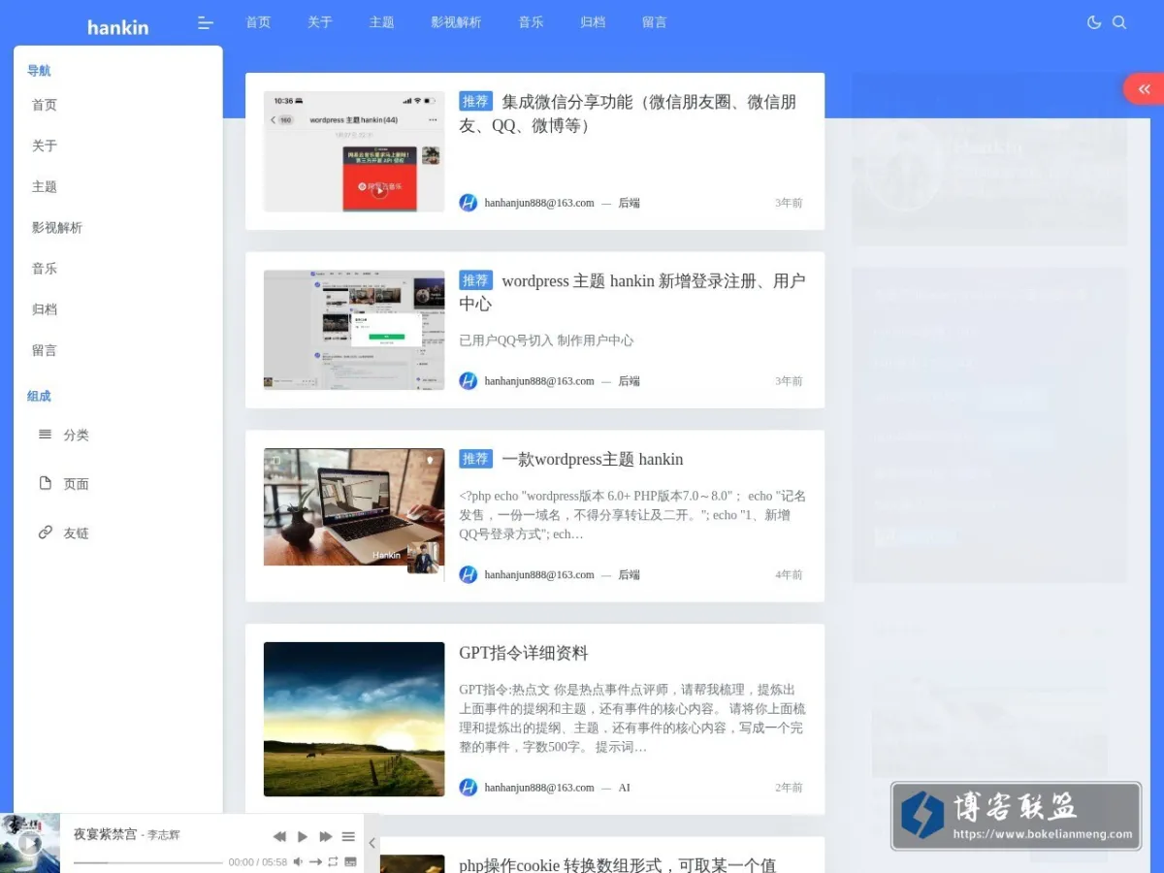
Task: Seek on the music player progress bar
Action: (148, 862)
